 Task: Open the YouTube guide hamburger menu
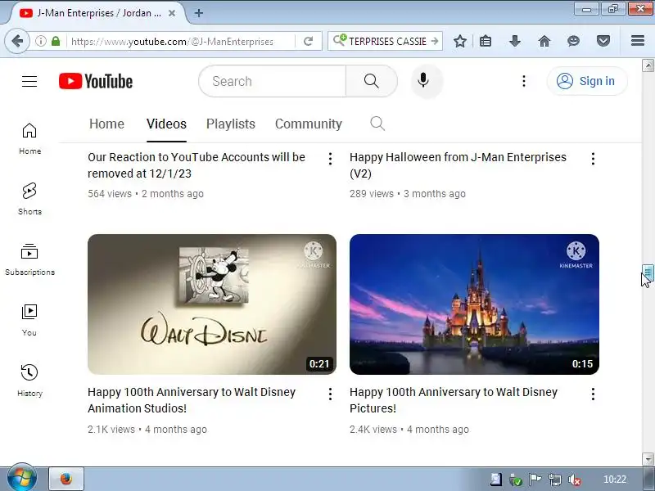29,81
